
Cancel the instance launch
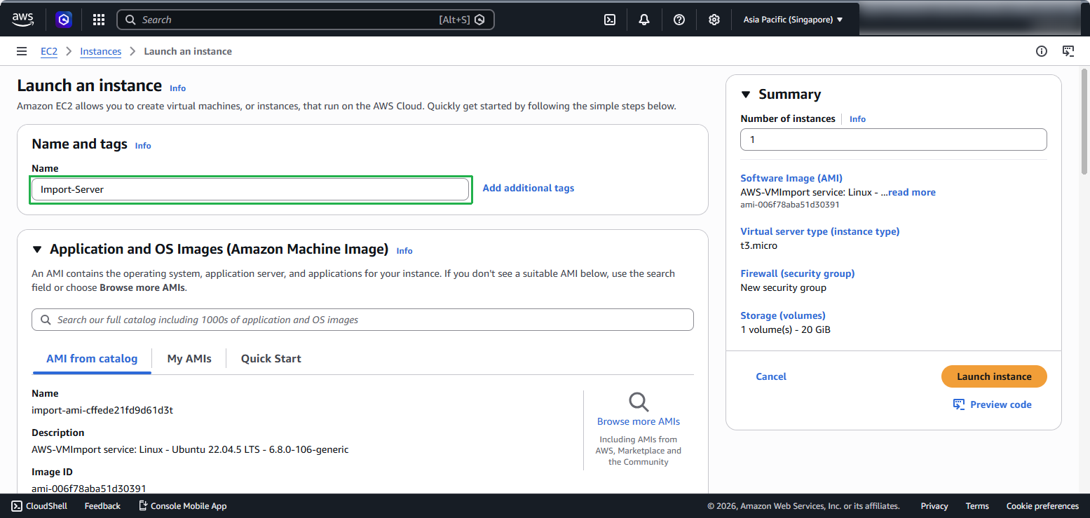771,376
